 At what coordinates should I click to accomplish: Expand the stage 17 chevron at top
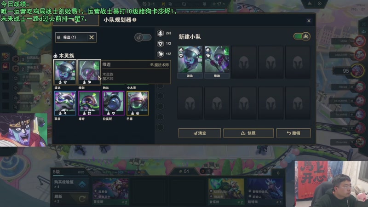click(x=224, y=4)
